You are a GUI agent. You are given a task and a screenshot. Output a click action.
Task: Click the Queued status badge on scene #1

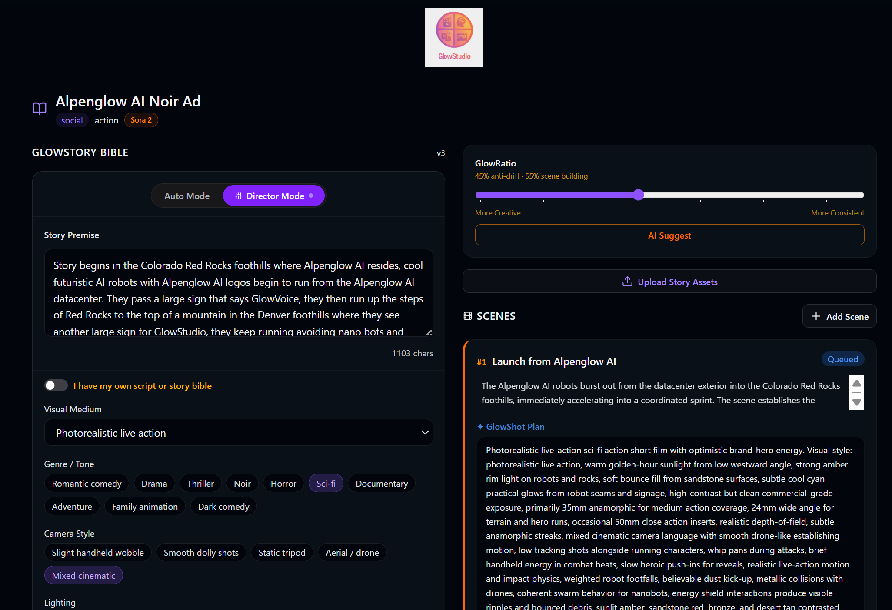pos(843,359)
